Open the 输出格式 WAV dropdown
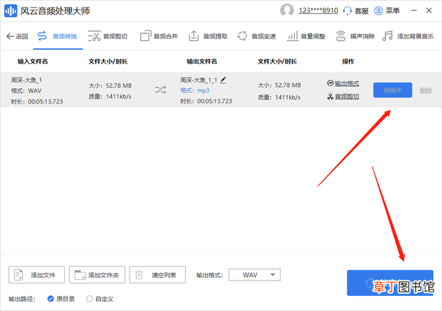Viewport: 442px width, 311px height. click(255, 275)
